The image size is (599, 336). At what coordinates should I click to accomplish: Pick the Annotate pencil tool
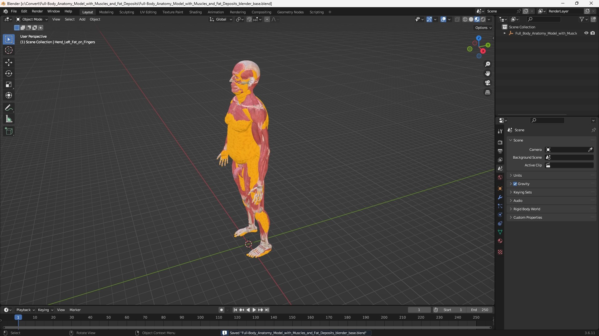point(9,108)
